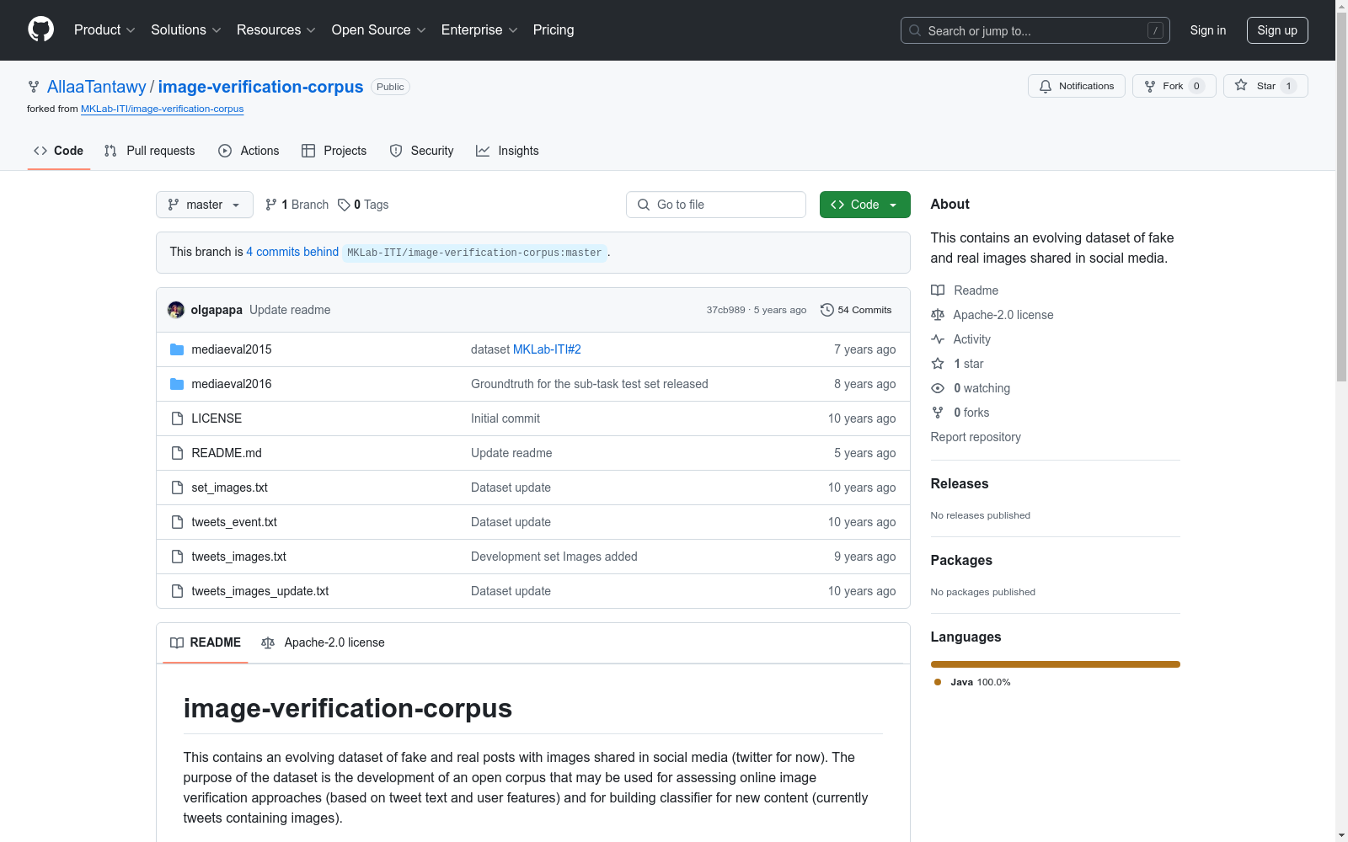
Task: Click the branch icon beside 1 Branch
Action: [271, 205]
